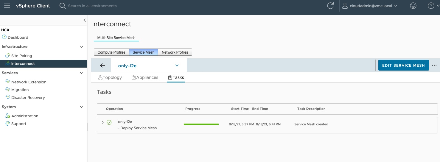The width and height of the screenshot is (440, 162).
Task: Refresh the vSphere Client view
Action: click(330, 6)
